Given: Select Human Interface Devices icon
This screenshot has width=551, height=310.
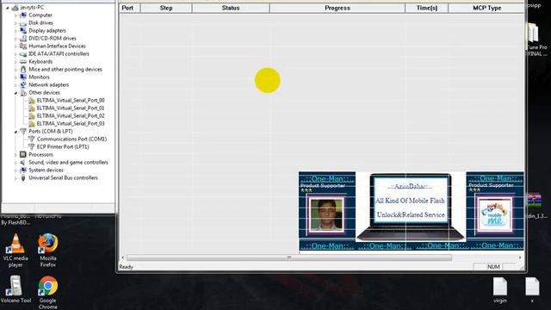Looking at the screenshot, I should coord(23,46).
